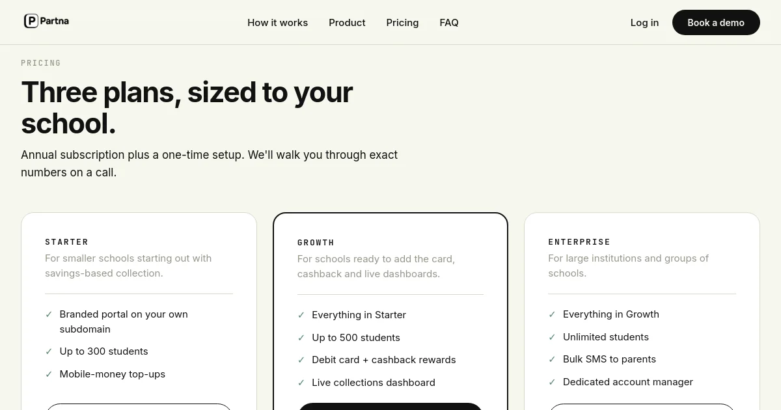
Task: Click checkmark next to Everything in Starter
Action: click(x=301, y=315)
